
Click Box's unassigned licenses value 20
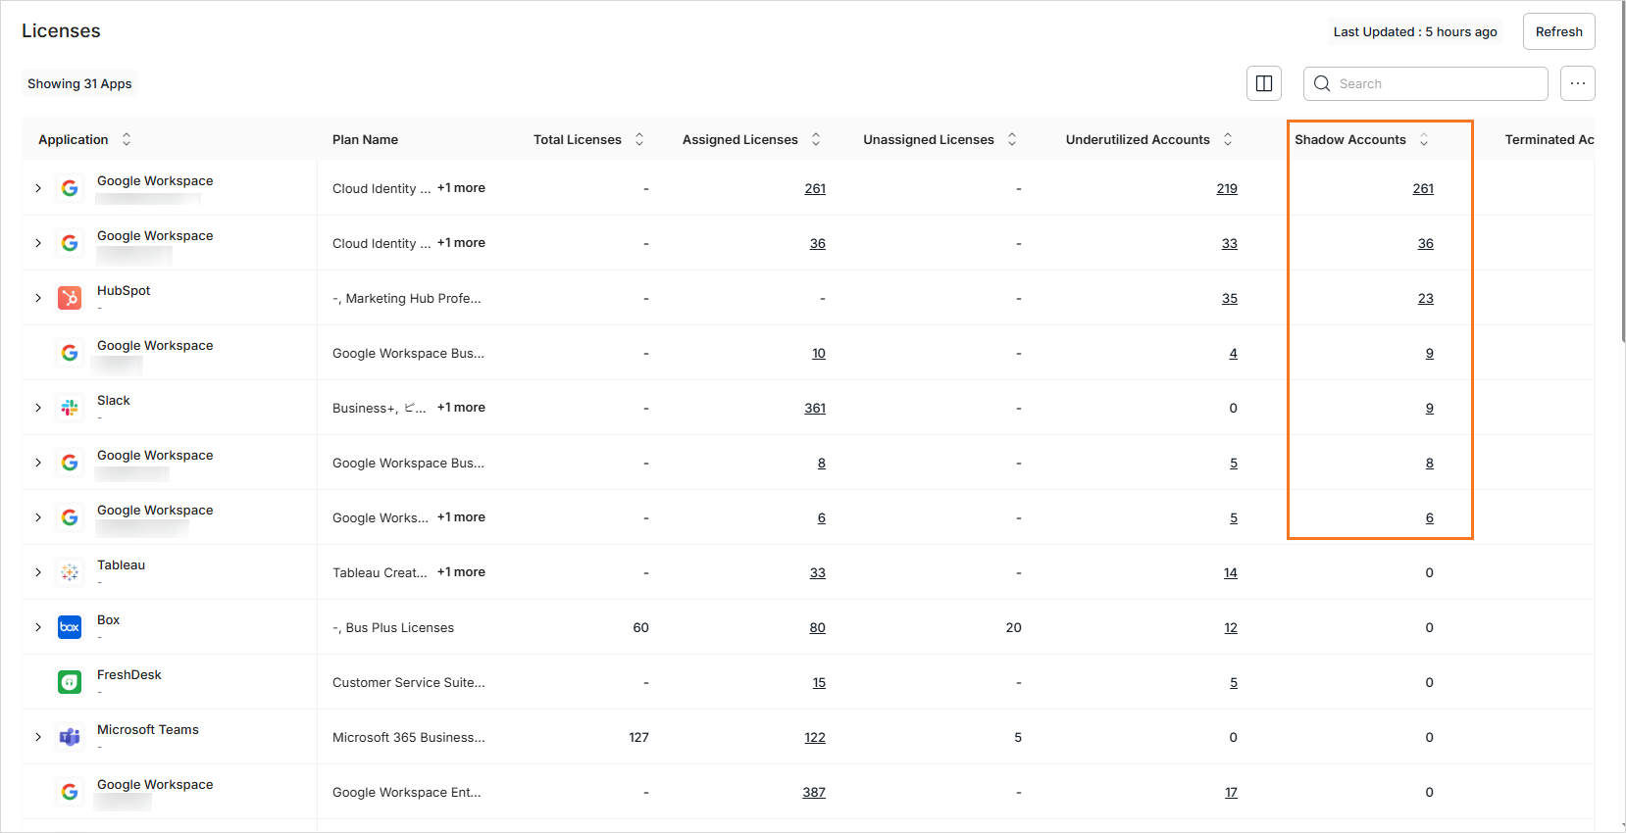[x=1013, y=627]
